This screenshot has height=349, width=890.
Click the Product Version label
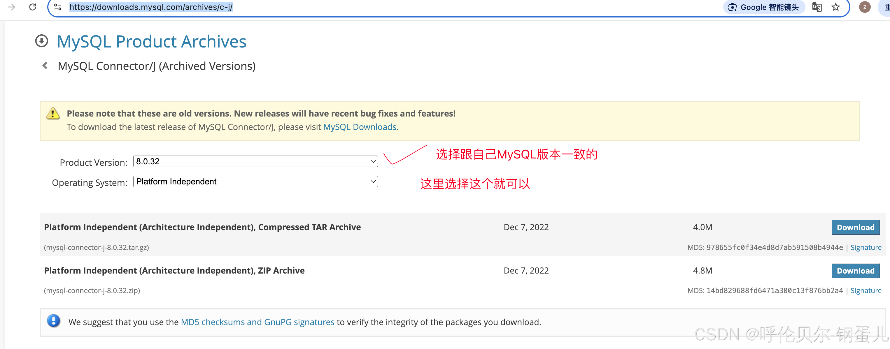[93, 163]
